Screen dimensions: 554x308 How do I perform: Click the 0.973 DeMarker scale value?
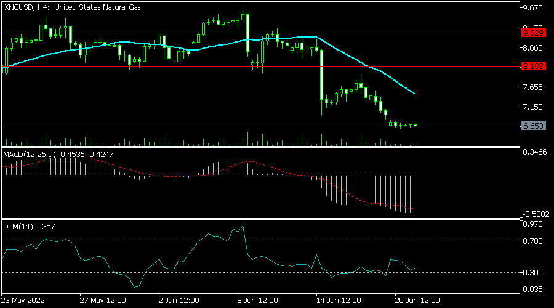[x=532, y=224]
